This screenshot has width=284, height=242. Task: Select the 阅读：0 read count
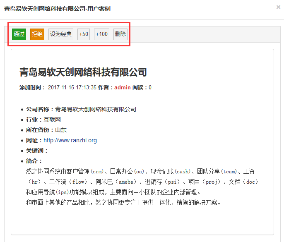pos(142,87)
